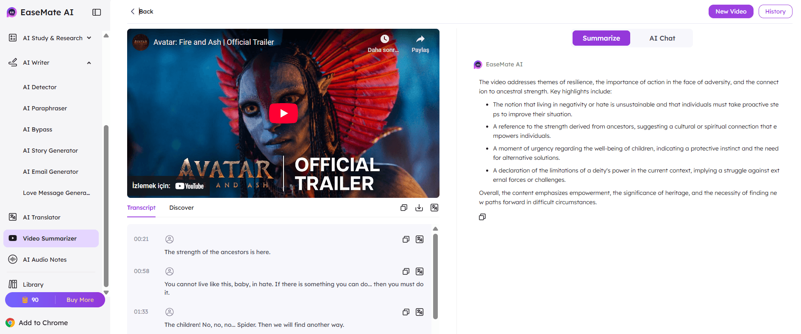Open the Library

(x=33, y=285)
